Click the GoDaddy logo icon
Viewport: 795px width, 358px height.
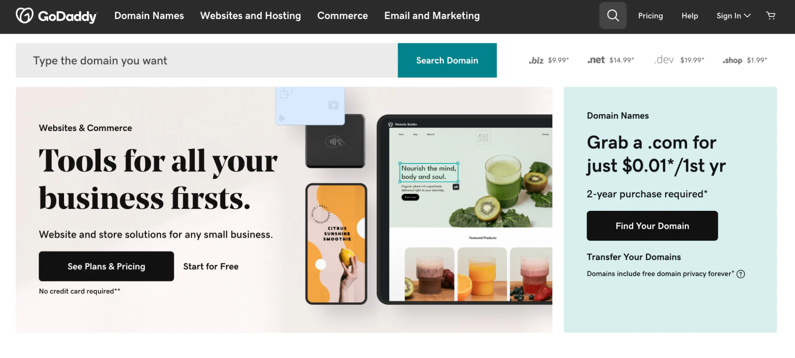pyautogui.click(x=24, y=16)
